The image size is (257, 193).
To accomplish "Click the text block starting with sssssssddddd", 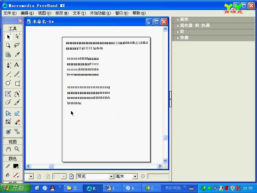I will [83, 67].
